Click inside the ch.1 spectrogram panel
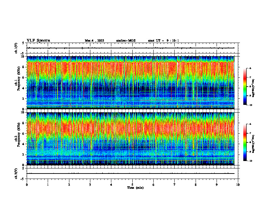This screenshot has width=268, height=207. (130, 83)
